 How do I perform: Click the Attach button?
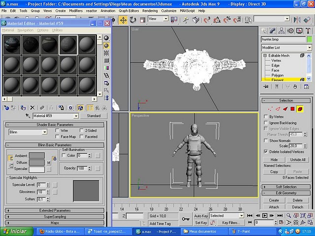[x=274, y=207]
